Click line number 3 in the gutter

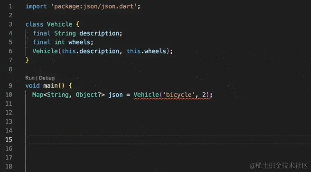click(x=11, y=24)
